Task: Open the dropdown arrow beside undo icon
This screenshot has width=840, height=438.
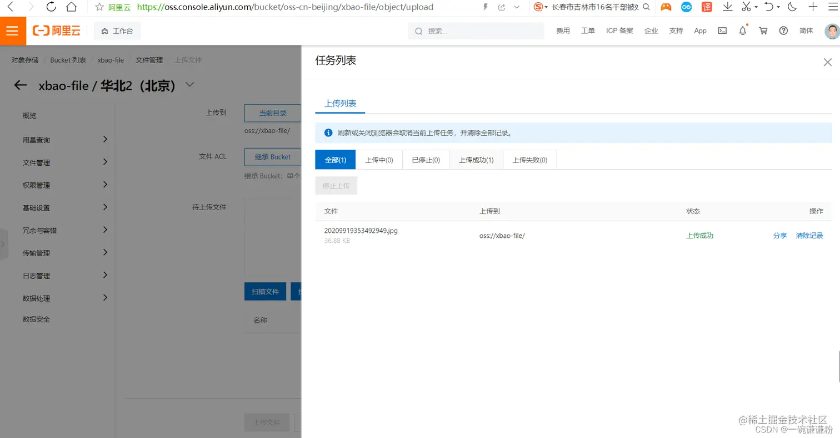Action: pos(778,7)
